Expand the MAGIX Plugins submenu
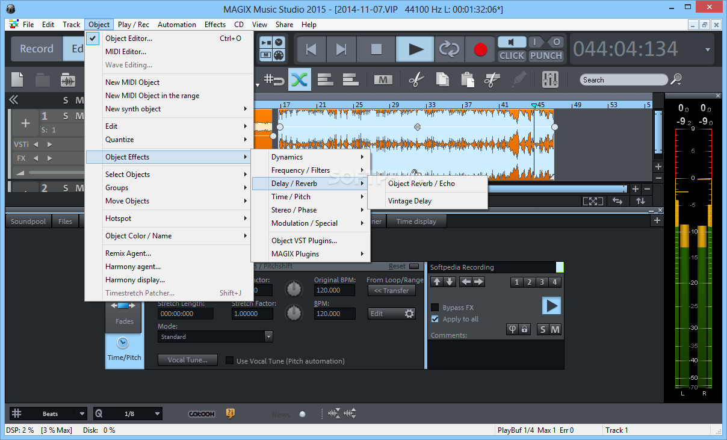 (310, 254)
